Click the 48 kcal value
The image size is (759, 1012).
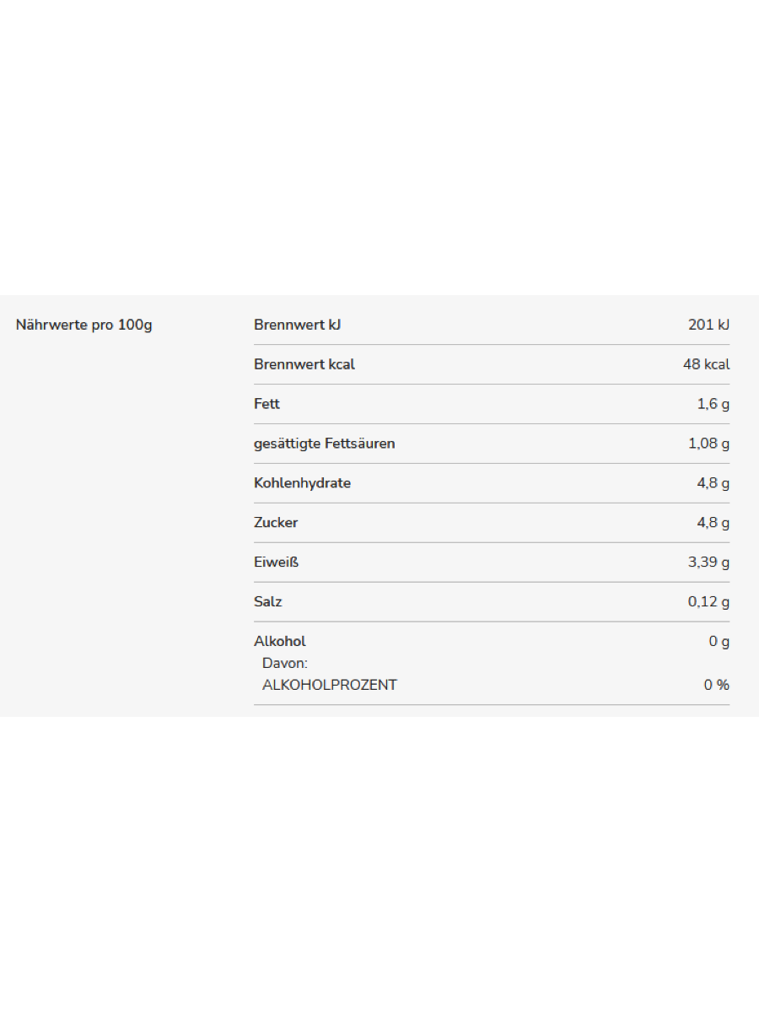706,364
